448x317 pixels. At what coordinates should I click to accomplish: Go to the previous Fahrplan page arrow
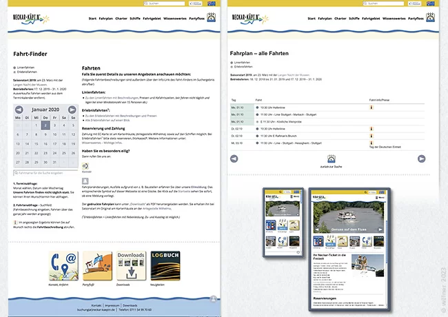(x=234, y=158)
